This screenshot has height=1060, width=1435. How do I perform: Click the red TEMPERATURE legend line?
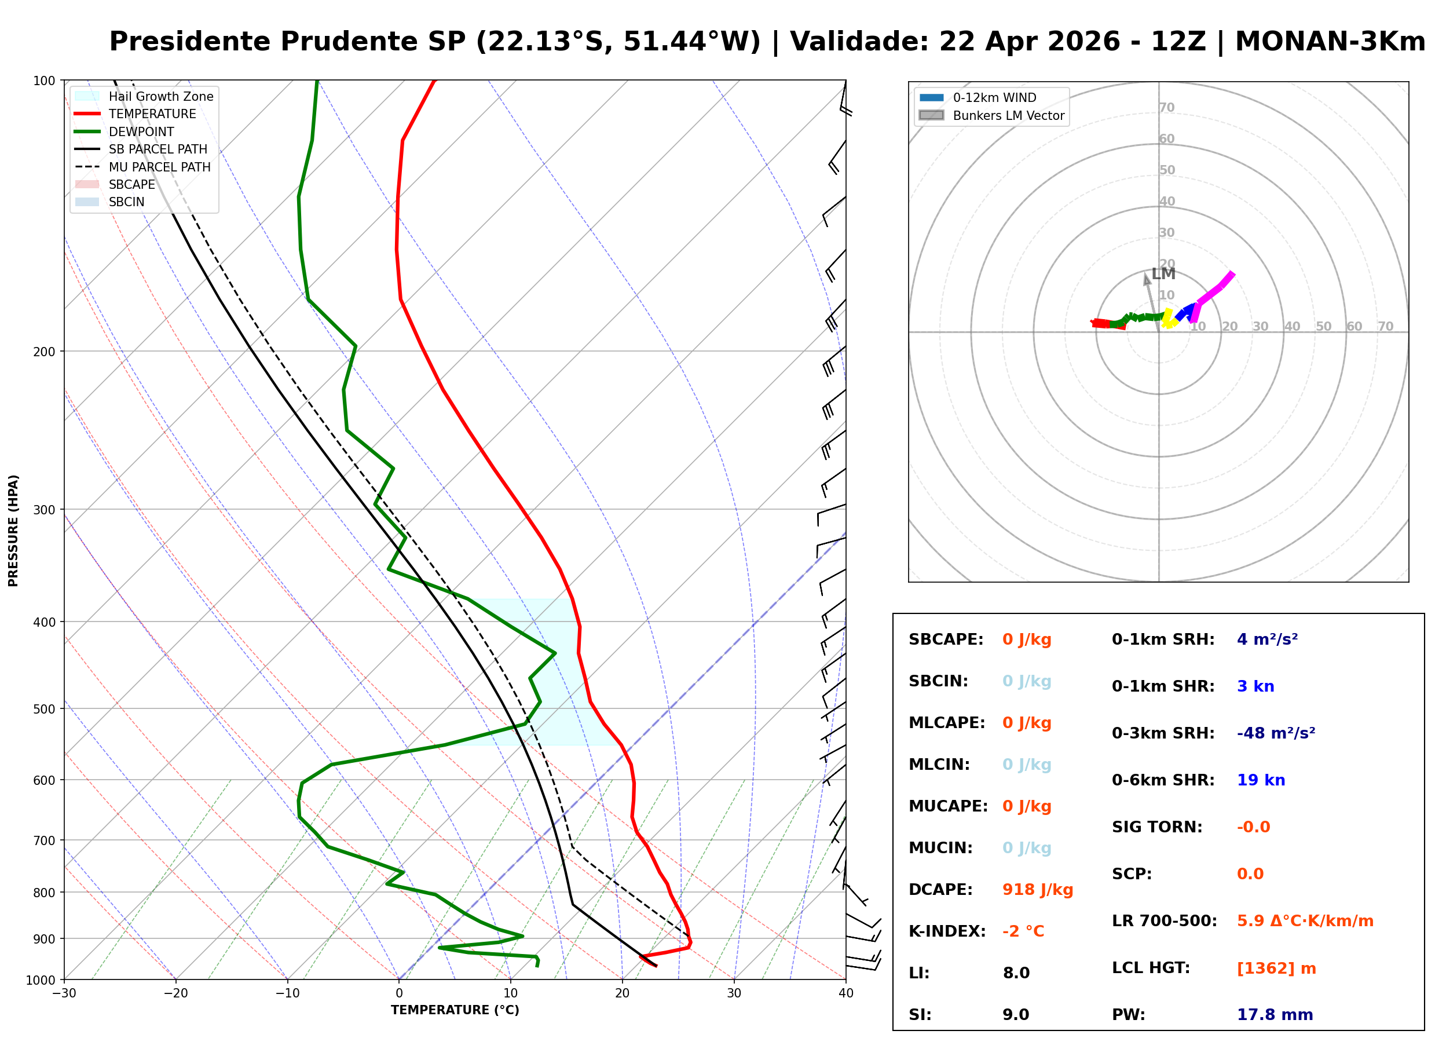pos(87,114)
